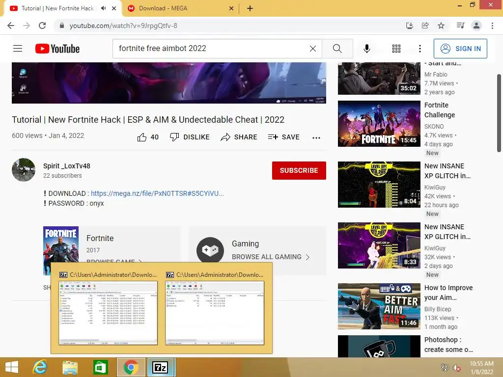The width and height of the screenshot is (503, 377).
Task: Activate voice search microphone
Action: (x=366, y=49)
